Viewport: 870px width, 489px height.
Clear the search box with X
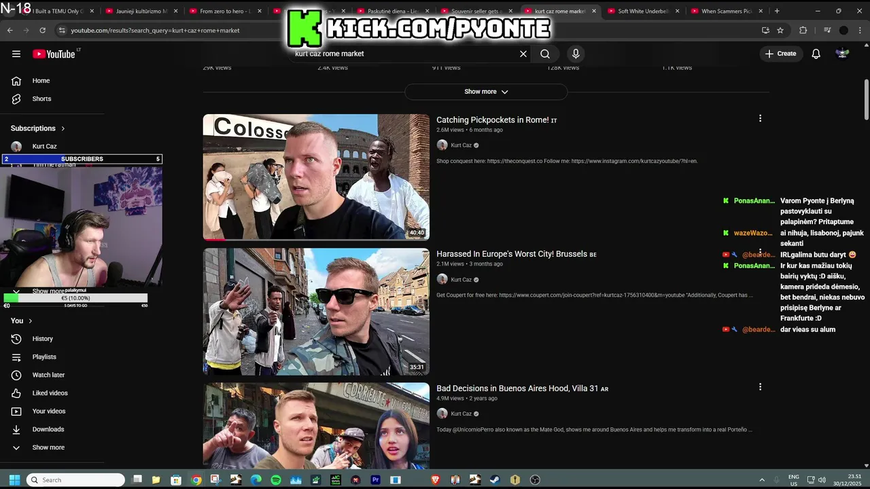(523, 54)
